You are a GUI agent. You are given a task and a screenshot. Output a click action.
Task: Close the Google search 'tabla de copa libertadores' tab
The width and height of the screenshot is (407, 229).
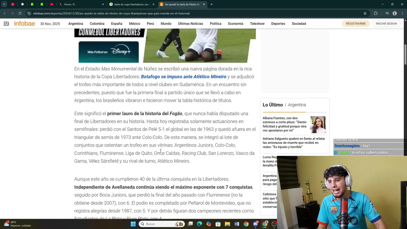pos(153,4)
